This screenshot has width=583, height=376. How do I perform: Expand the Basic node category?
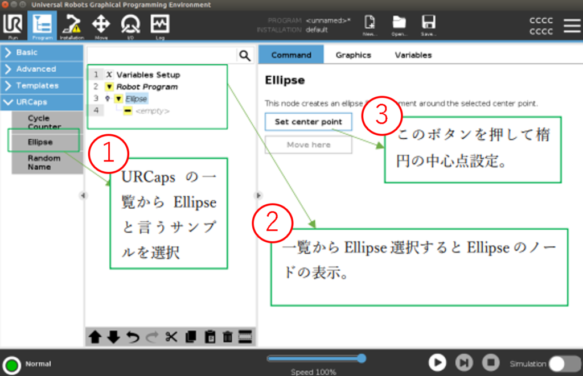click(42, 53)
